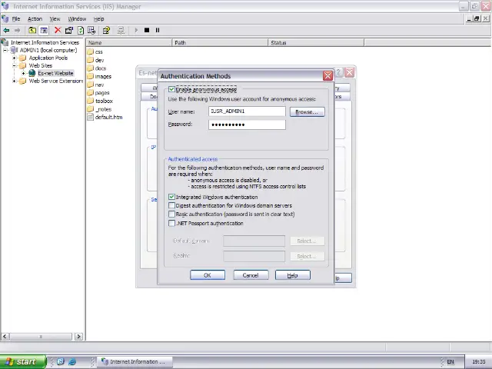Click the Up One Level folder icon
The width and height of the screenshot is (492, 369).
pyautogui.click(x=32, y=30)
